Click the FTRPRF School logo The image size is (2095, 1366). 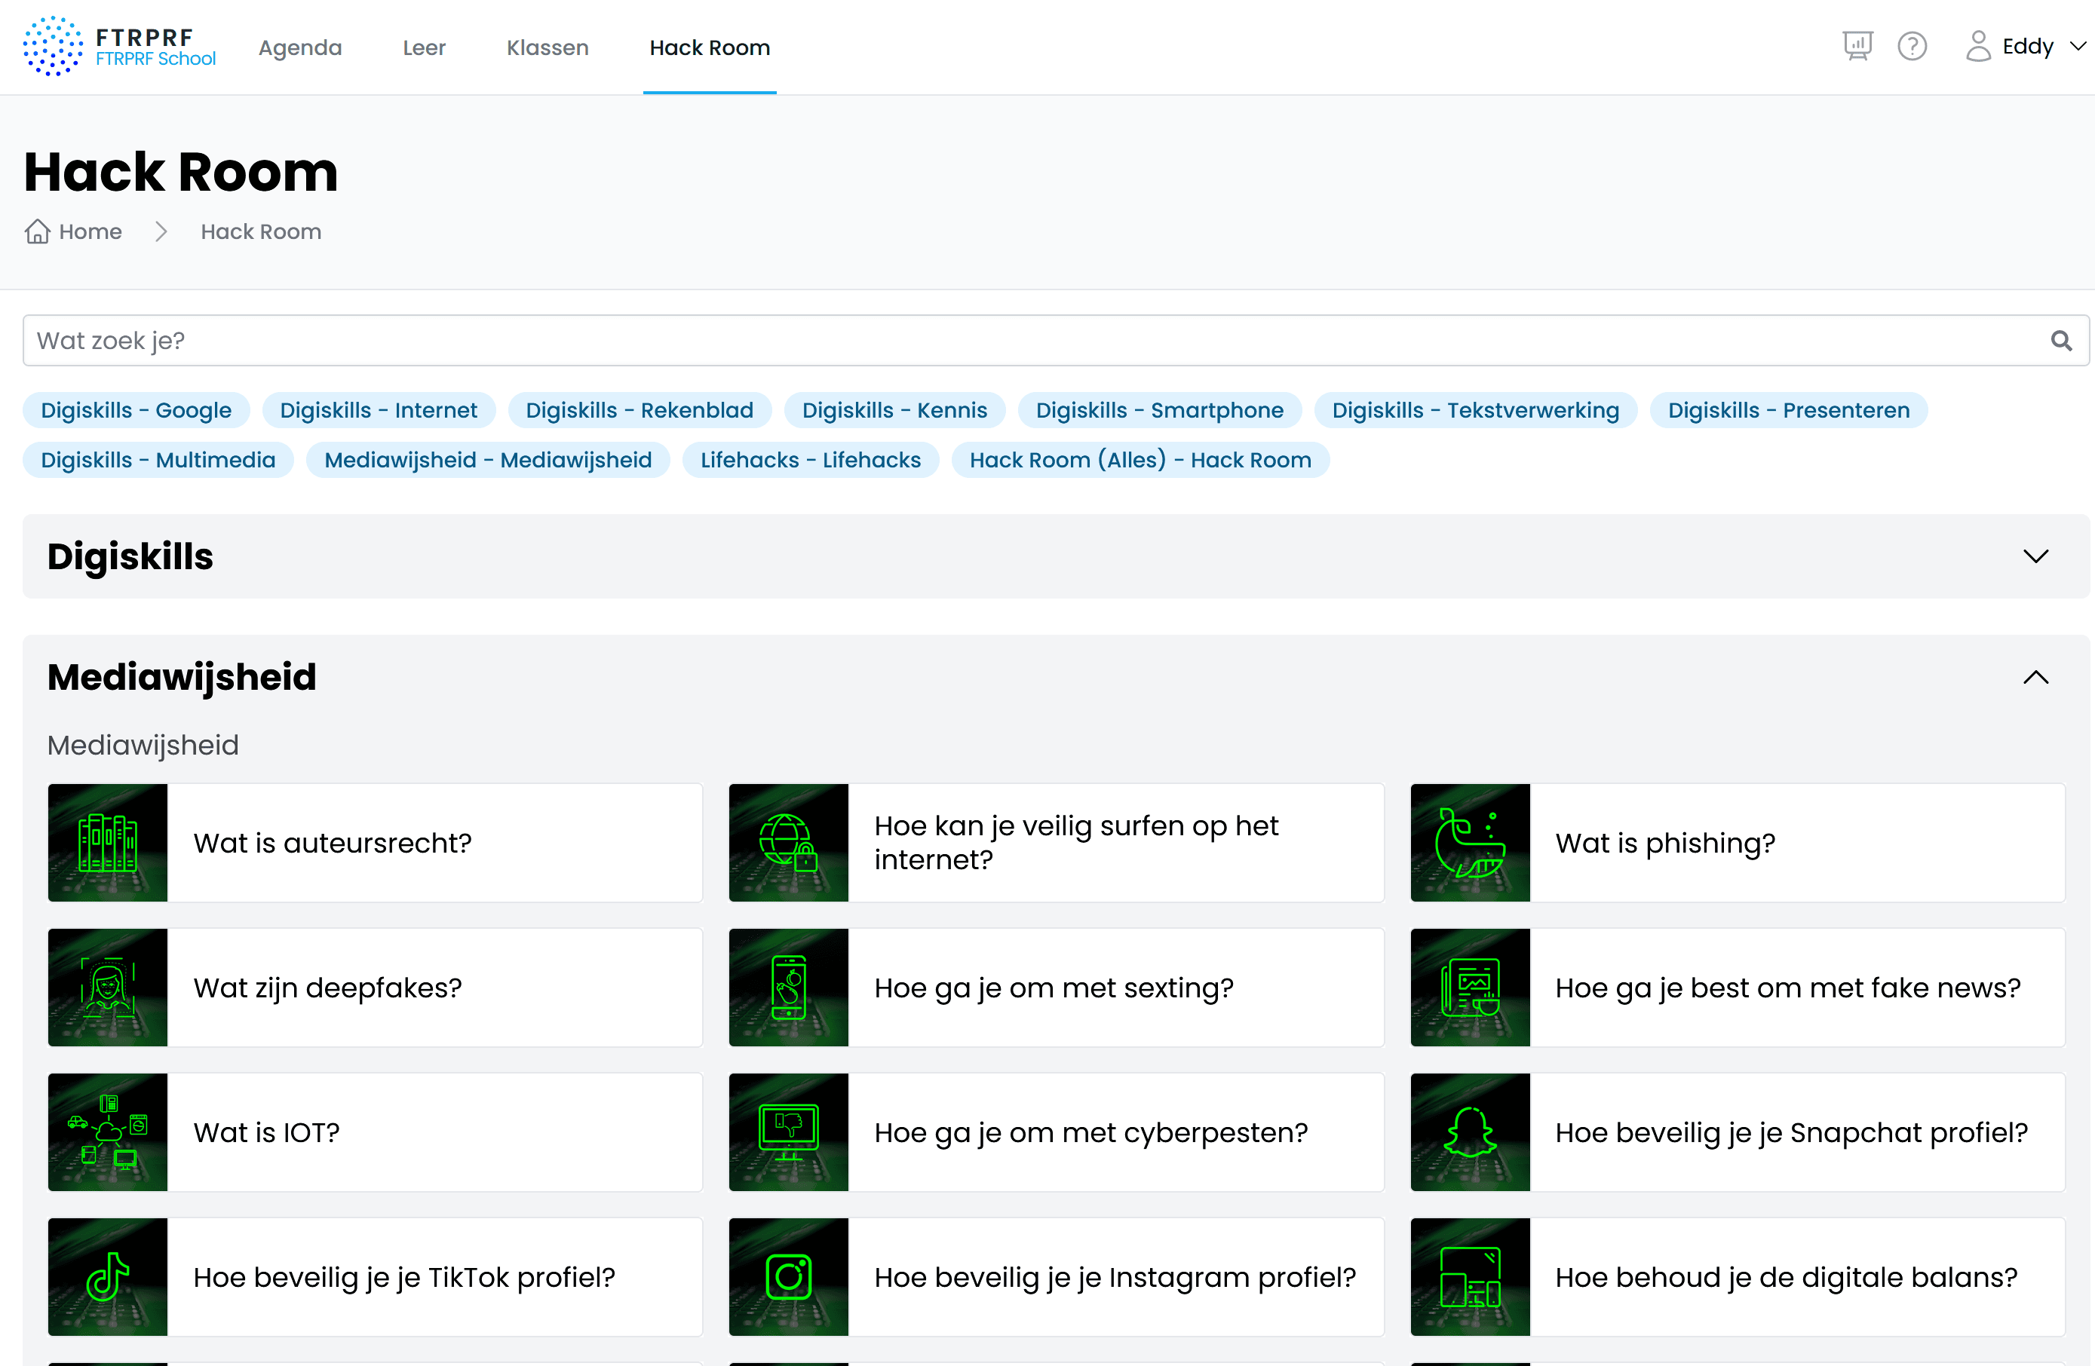120,47
